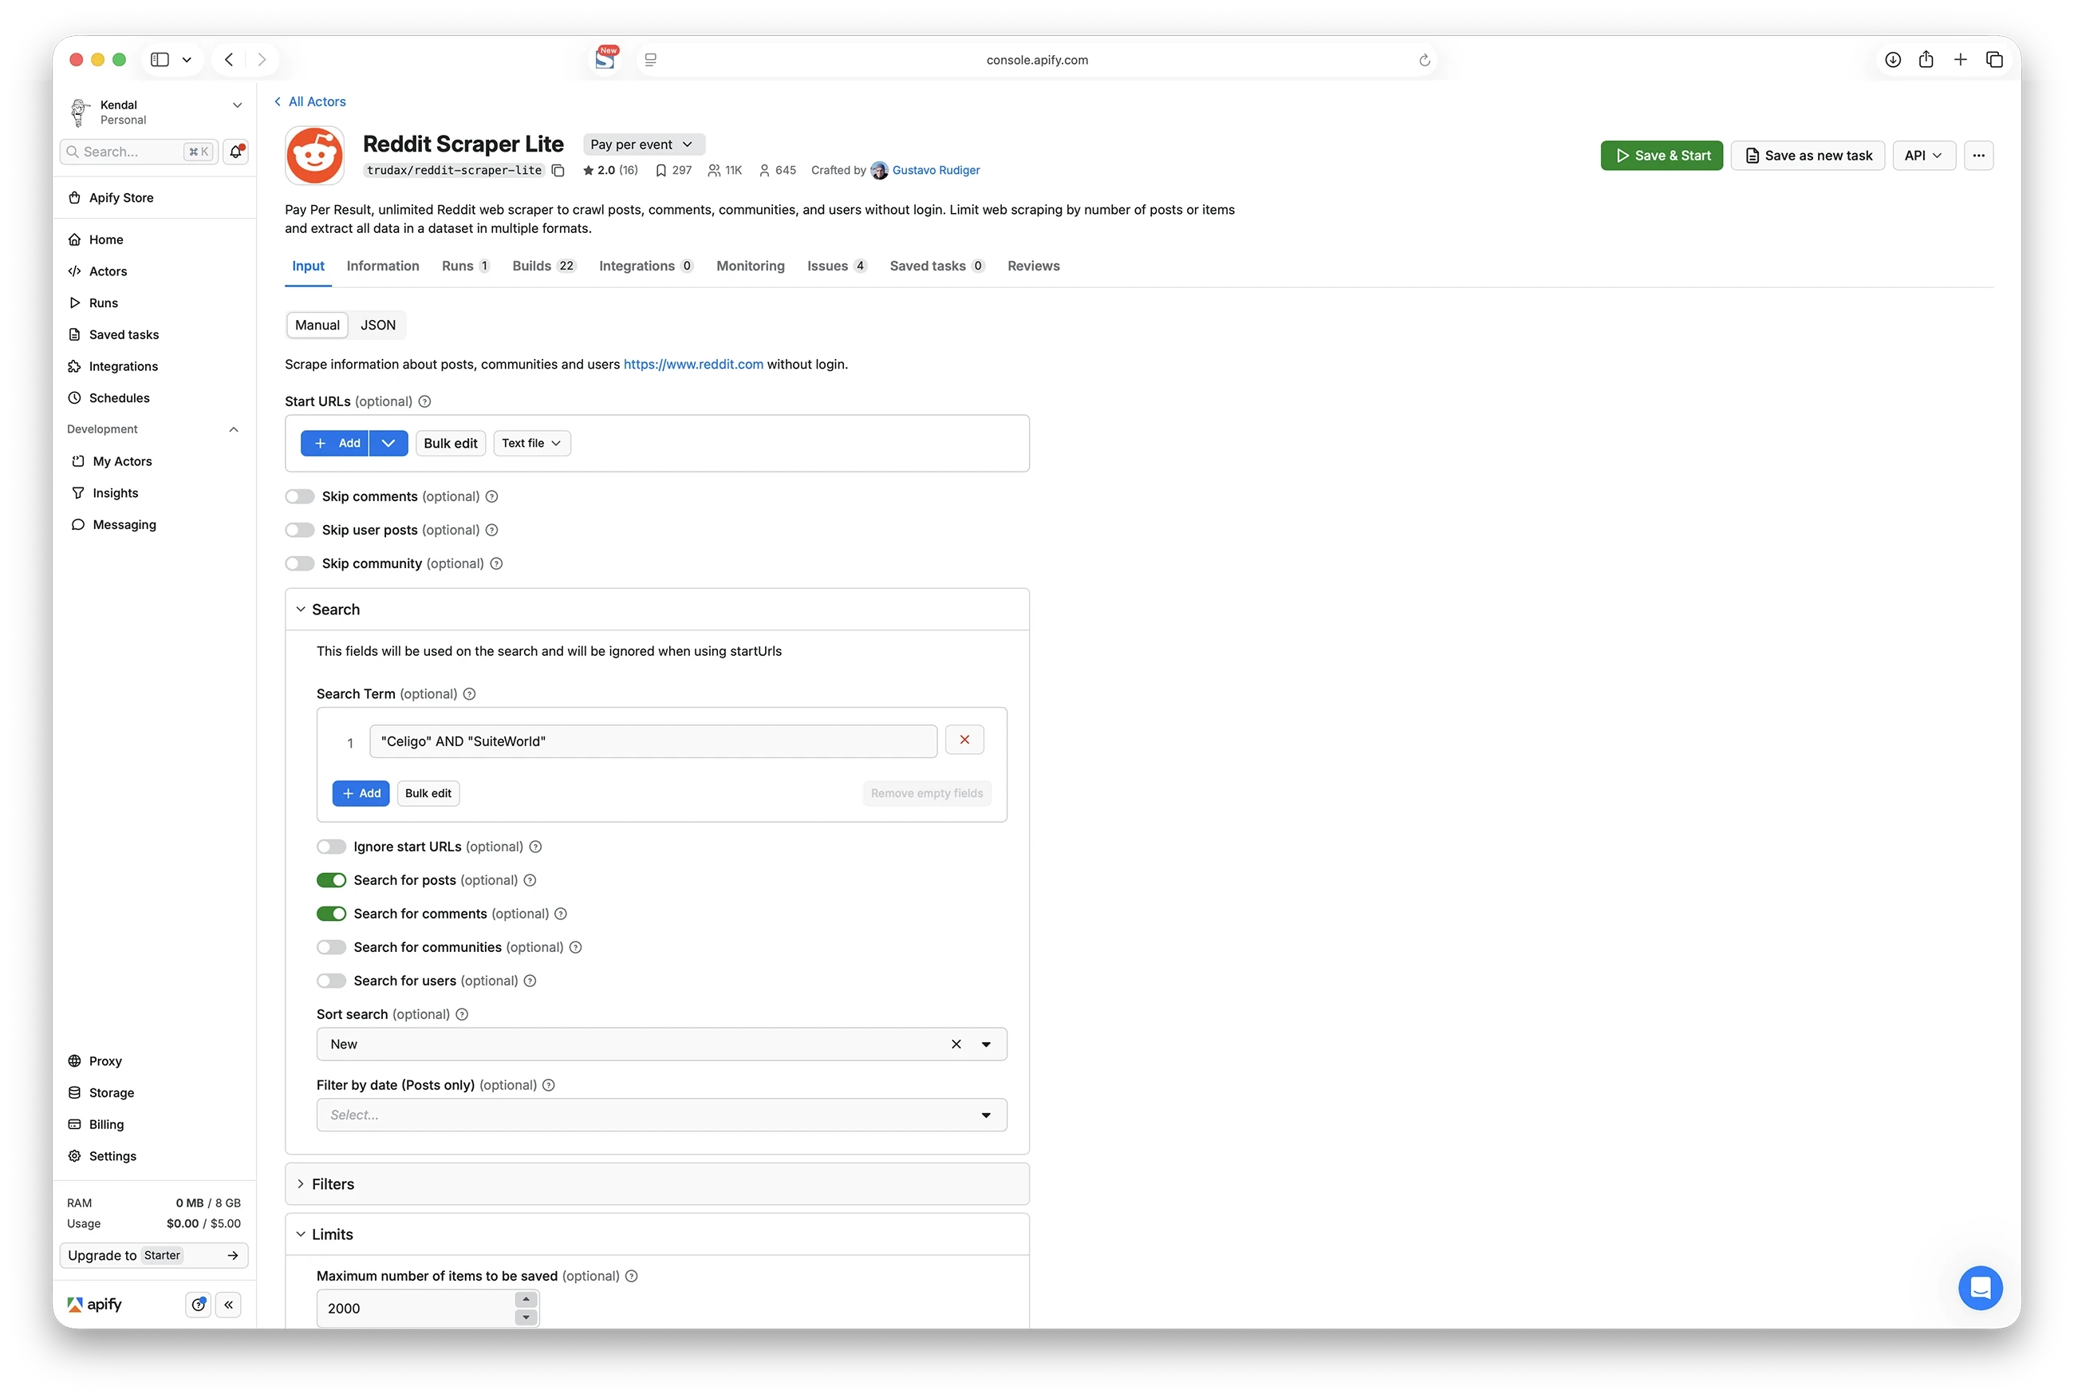Switch to the Issues tab
This screenshot has width=2074, height=1398.
pyautogui.click(x=836, y=267)
